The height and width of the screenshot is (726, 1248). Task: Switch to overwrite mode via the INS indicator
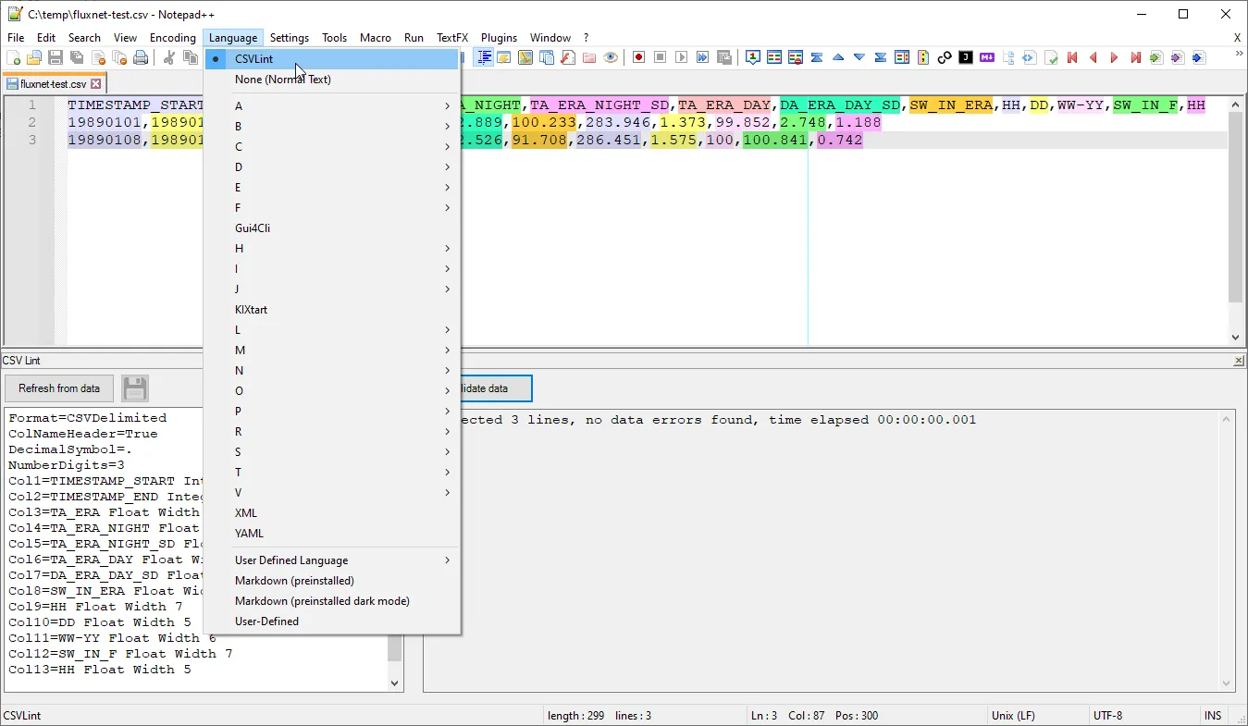[x=1212, y=715]
